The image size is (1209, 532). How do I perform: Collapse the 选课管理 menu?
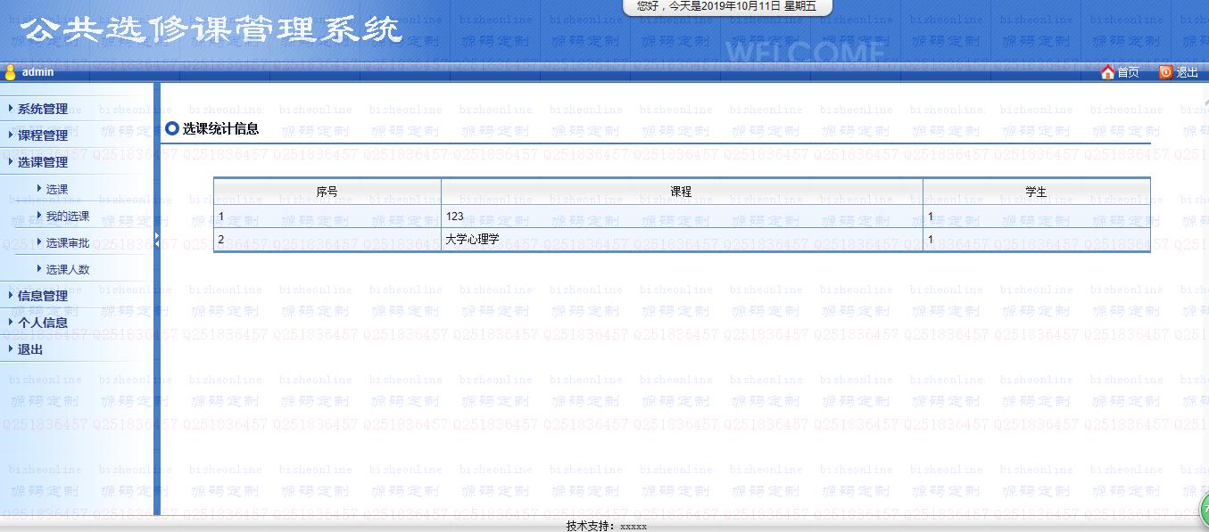coord(42,162)
